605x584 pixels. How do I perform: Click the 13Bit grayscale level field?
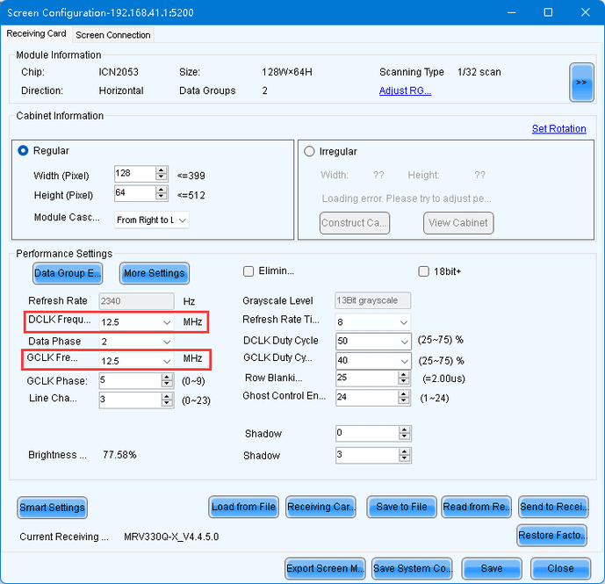(x=372, y=300)
